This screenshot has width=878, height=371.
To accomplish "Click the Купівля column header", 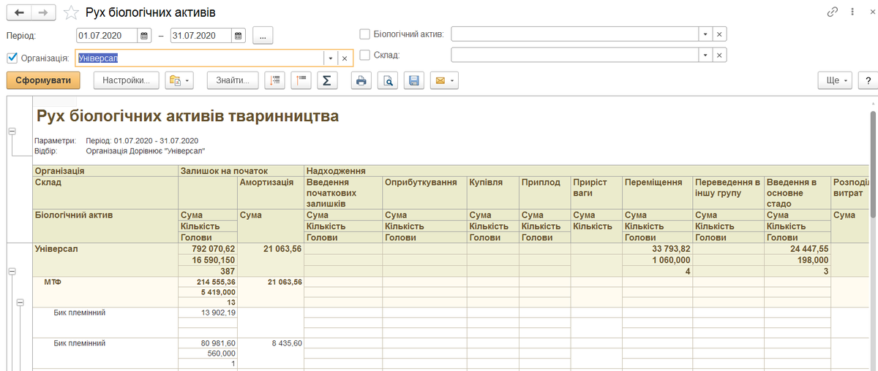I will pyautogui.click(x=493, y=193).
